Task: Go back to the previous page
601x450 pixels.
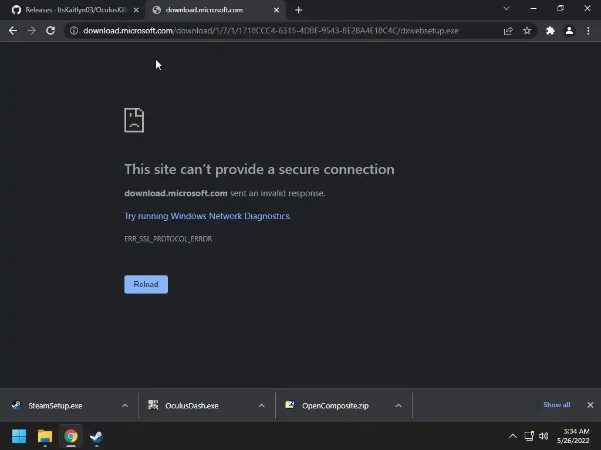Action: point(13,30)
